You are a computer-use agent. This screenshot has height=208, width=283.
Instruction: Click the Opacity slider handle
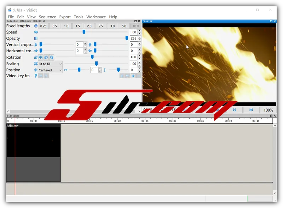point(127,38)
